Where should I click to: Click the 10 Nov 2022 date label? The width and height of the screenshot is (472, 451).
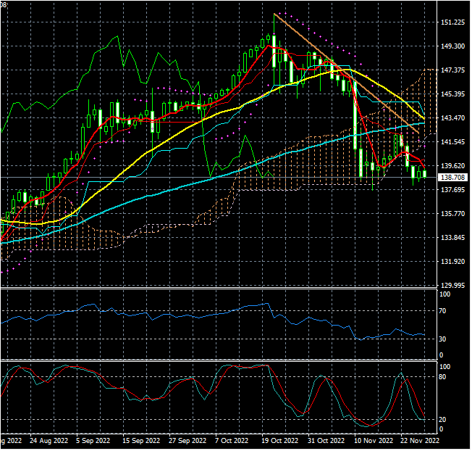click(x=374, y=441)
